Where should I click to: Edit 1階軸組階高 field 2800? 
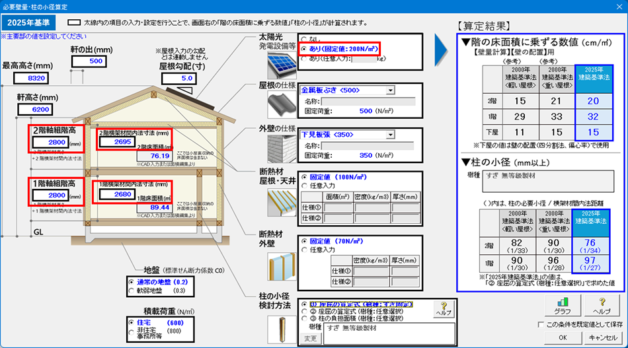pyautogui.click(x=50, y=195)
